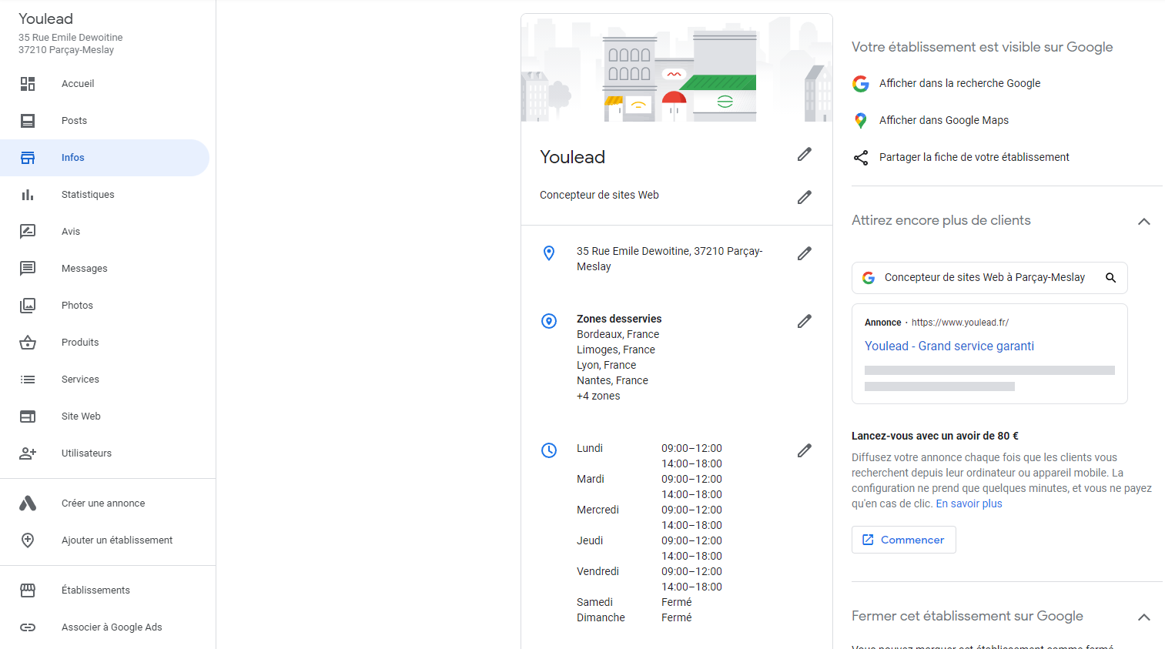Click the storefront illustration banner
Viewport: 1165px width, 649px height.
[x=677, y=68]
